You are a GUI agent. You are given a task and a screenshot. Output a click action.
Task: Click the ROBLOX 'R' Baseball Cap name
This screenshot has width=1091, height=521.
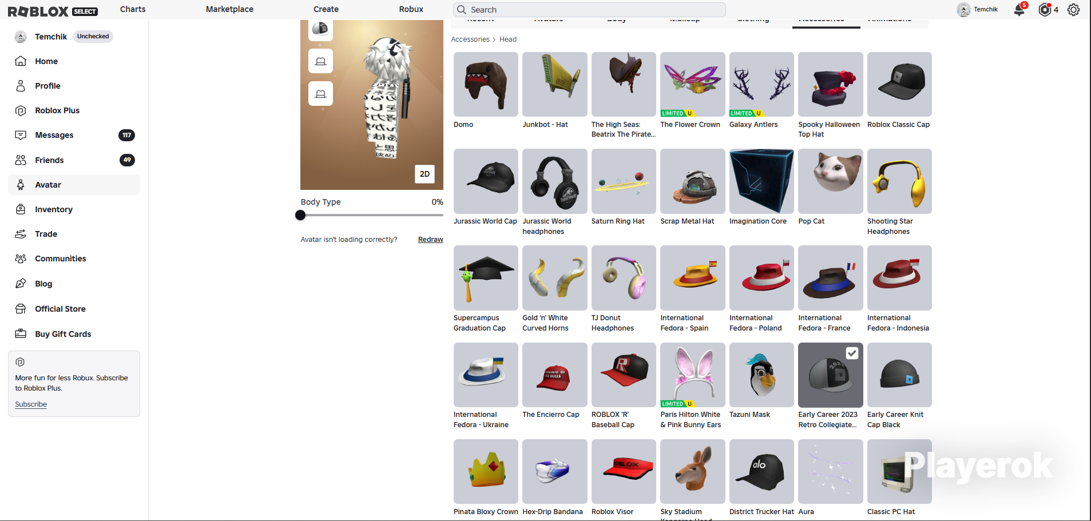pyautogui.click(x=613, y=420)
